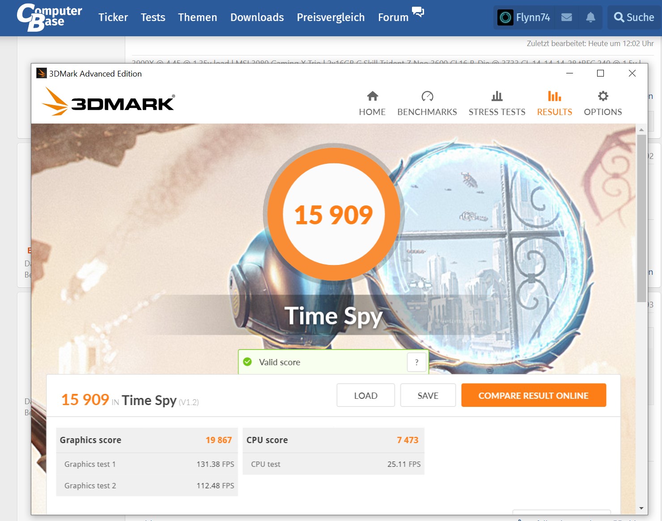This screenshot has height=521, width=662.
Task: Click the CPU test row label
Action: click(x=266, y=464)
